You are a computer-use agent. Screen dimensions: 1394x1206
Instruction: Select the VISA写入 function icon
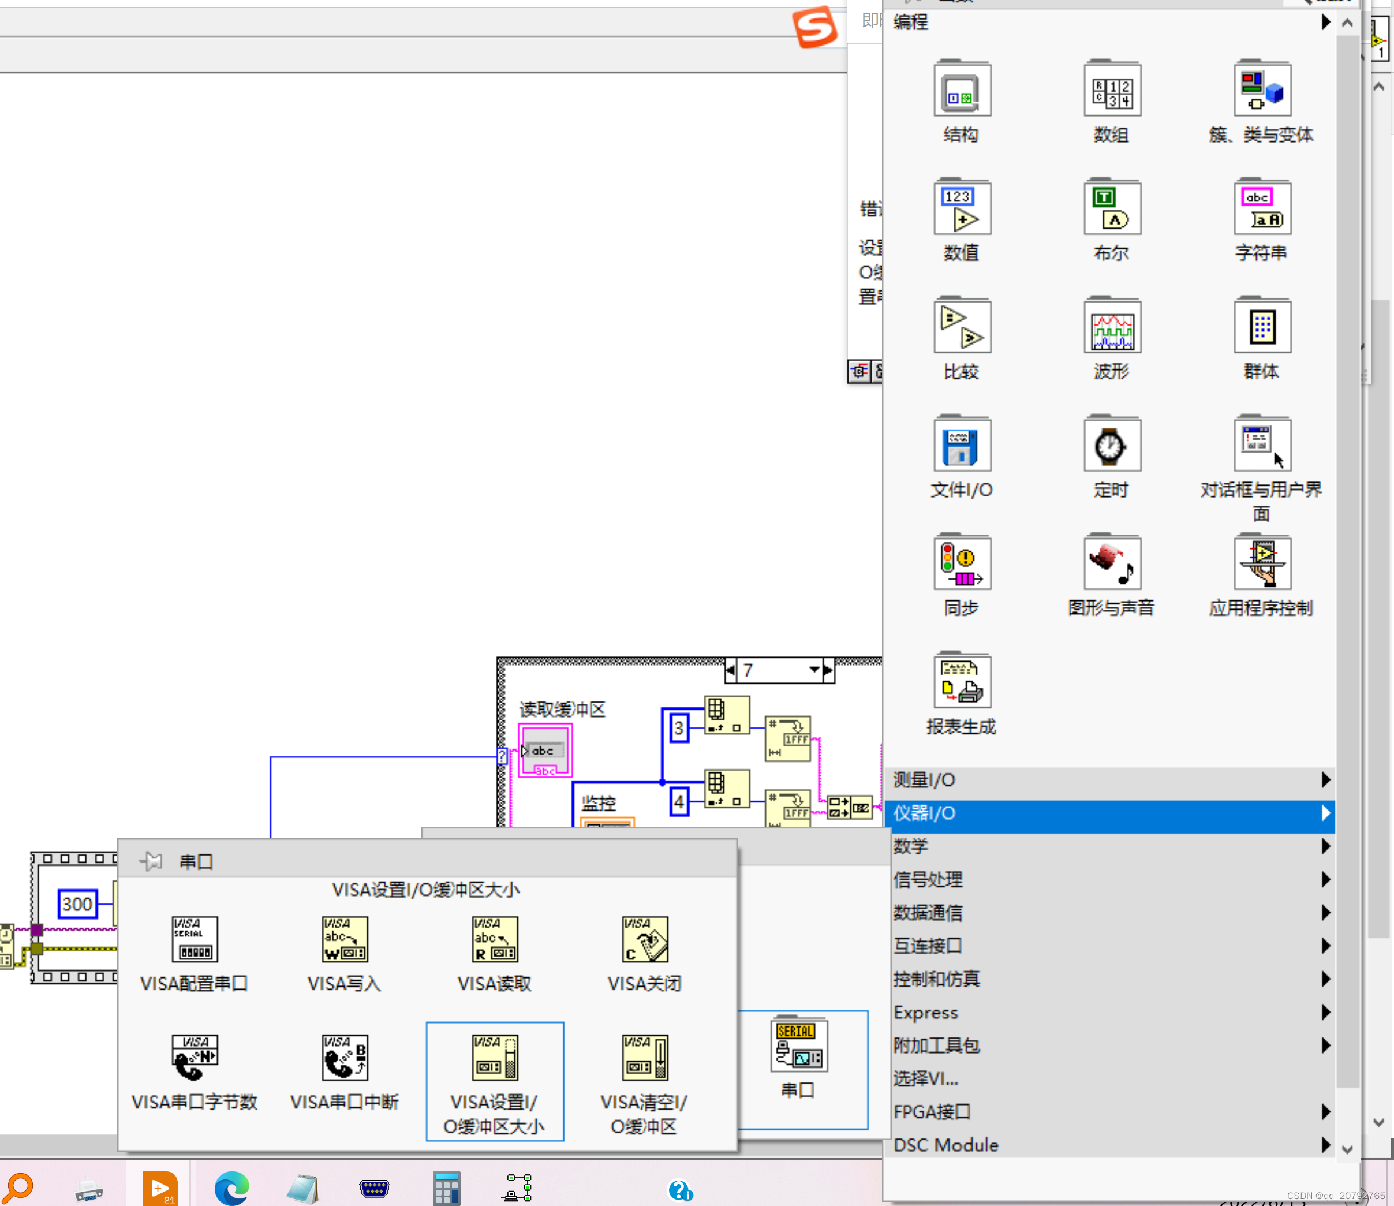click(345, 939)
